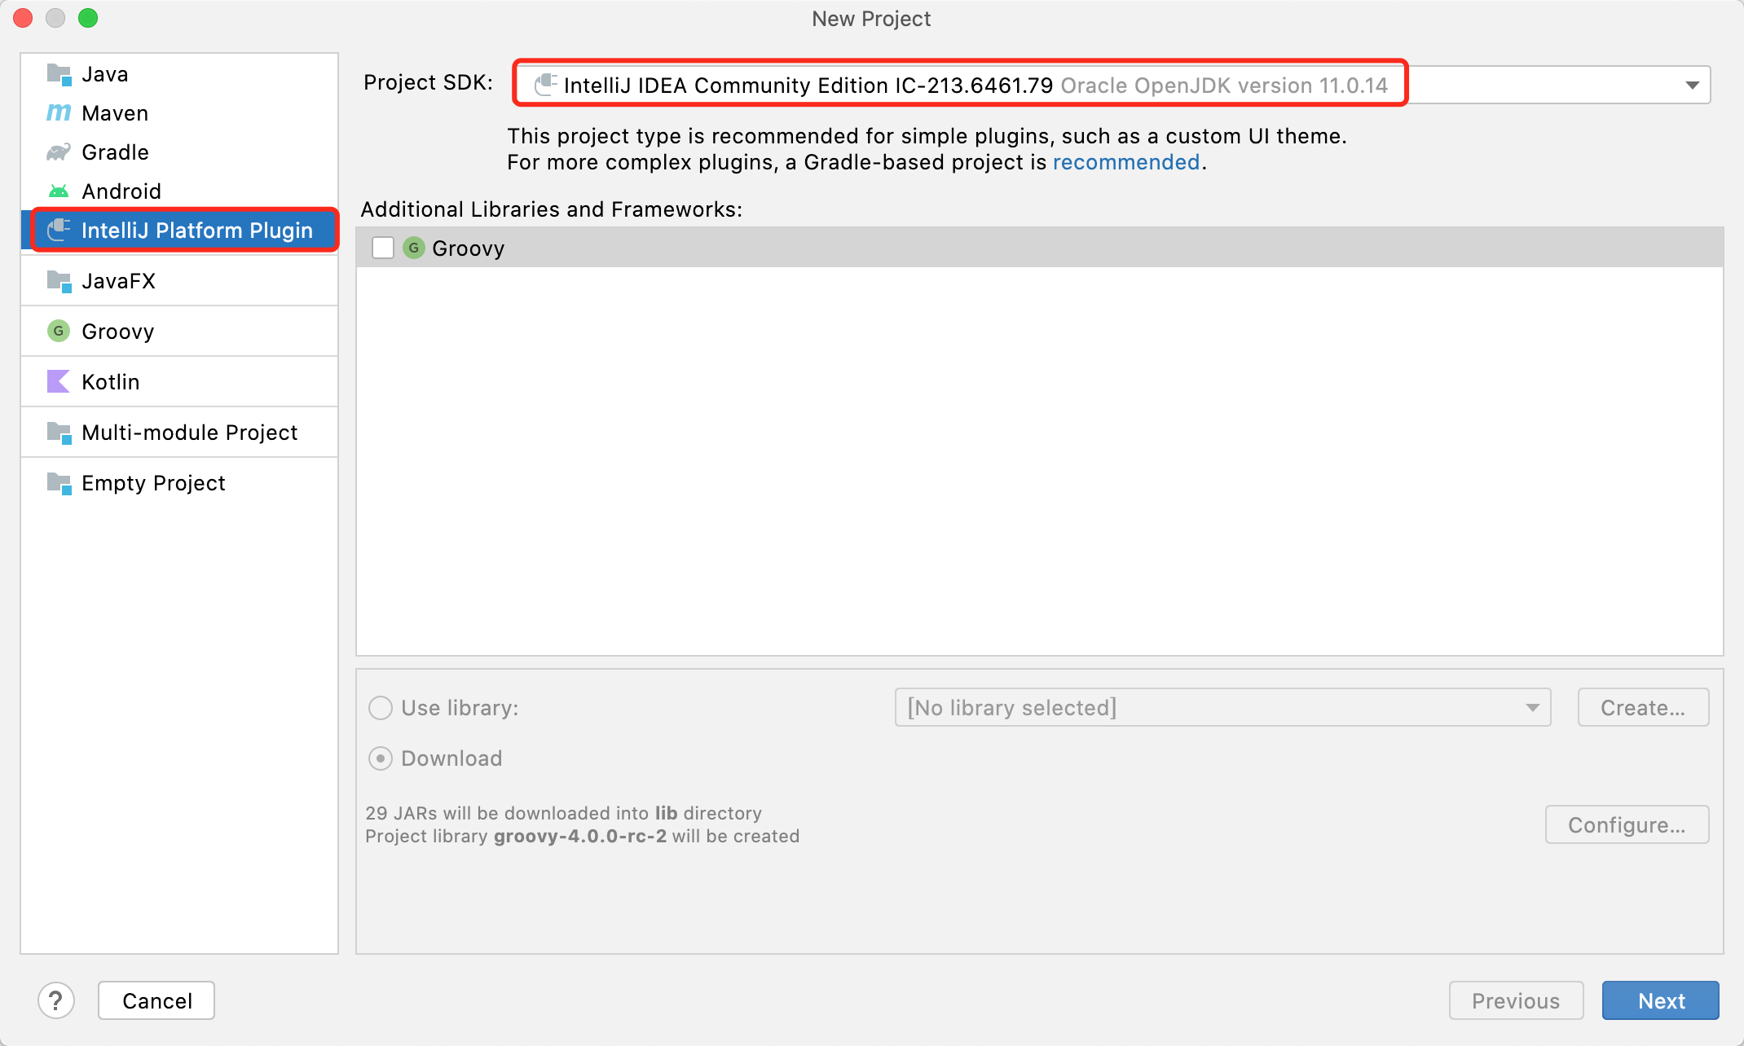Select IntelliJ Platform Plugin type
Image resolution: width=1744 pixels, height=1046 pixels.
[x=179, y=231]
